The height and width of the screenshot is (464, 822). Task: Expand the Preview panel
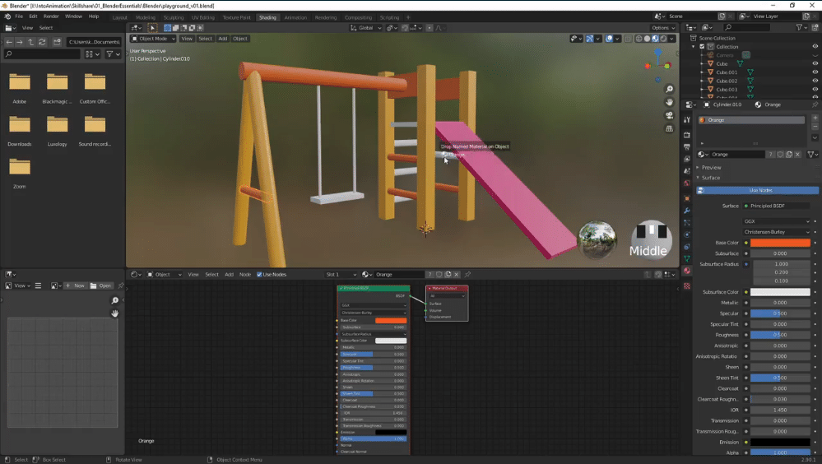click(711, 167)
